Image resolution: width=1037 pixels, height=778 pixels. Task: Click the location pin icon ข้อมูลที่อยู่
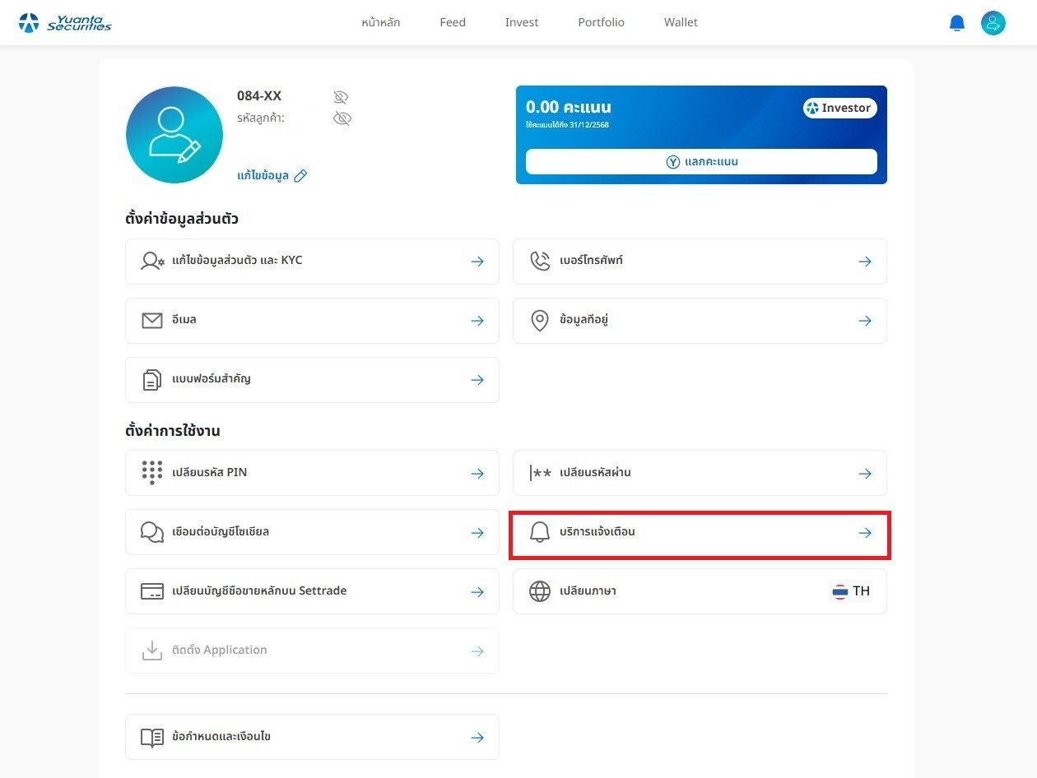point(540,321)
